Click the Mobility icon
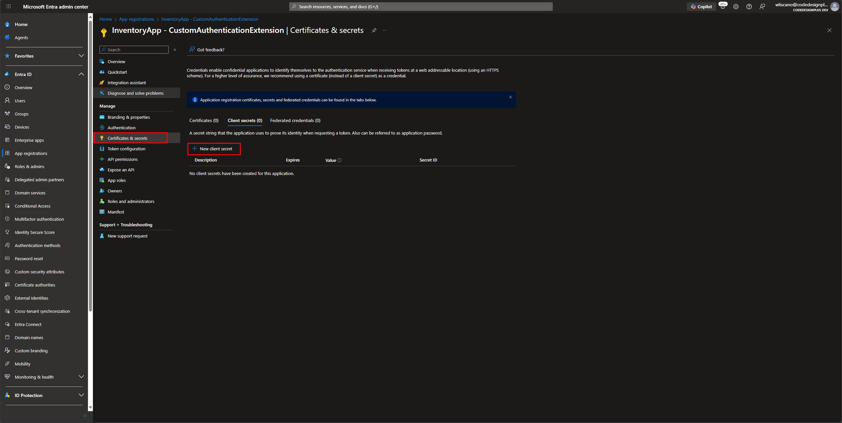This screenshot has width=842, height=423. (x=7, y=363)
